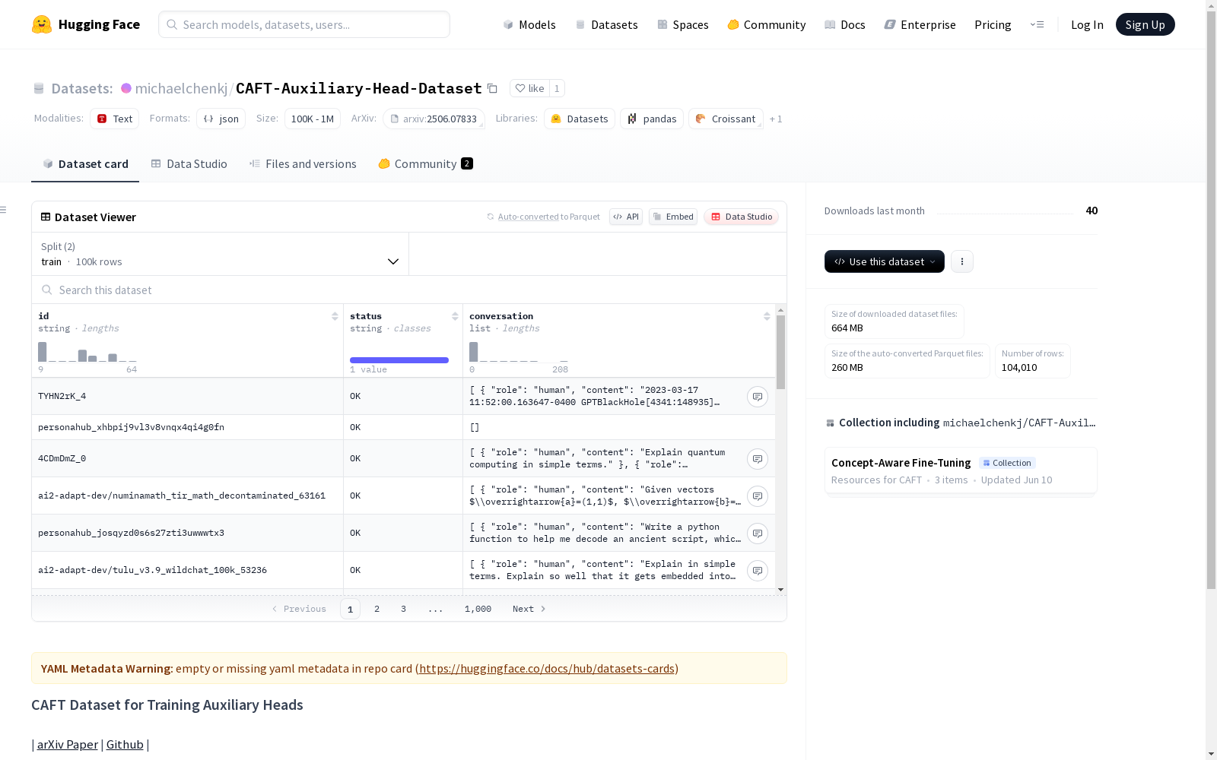Open the three-dot dataset options menu

coord(962,261)
